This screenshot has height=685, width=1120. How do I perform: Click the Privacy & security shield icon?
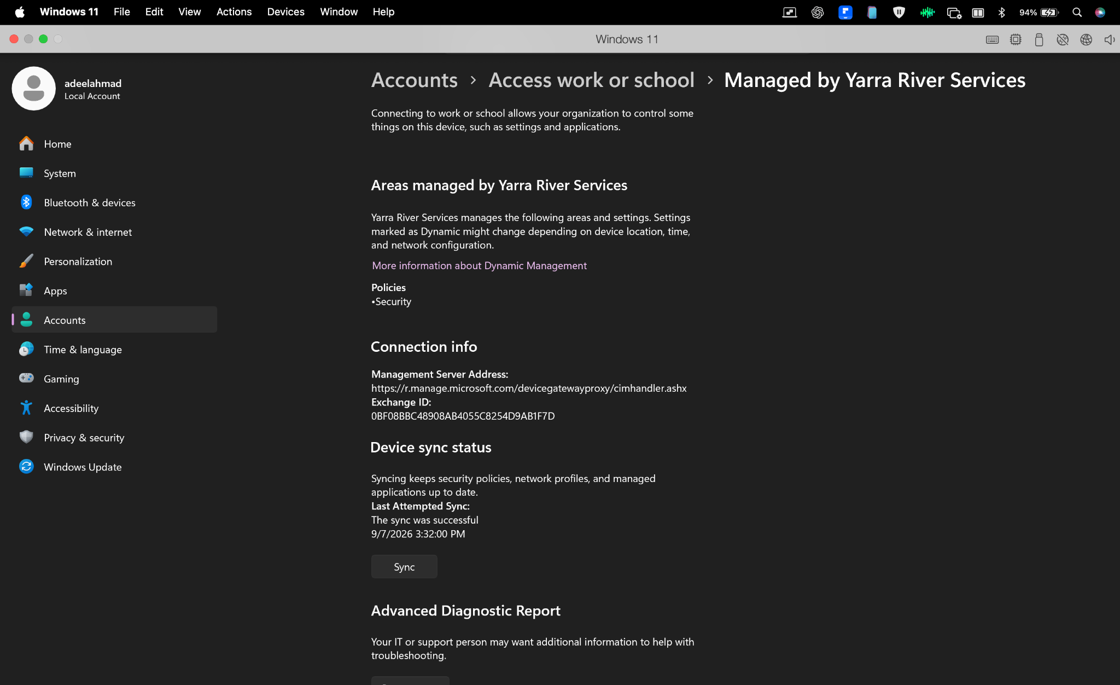(26, 437)
